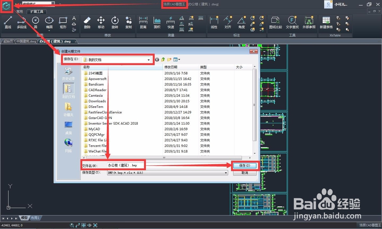382x229 pixels.
Task: Click the 保存 save button
Action: click(x=244, y=166)
